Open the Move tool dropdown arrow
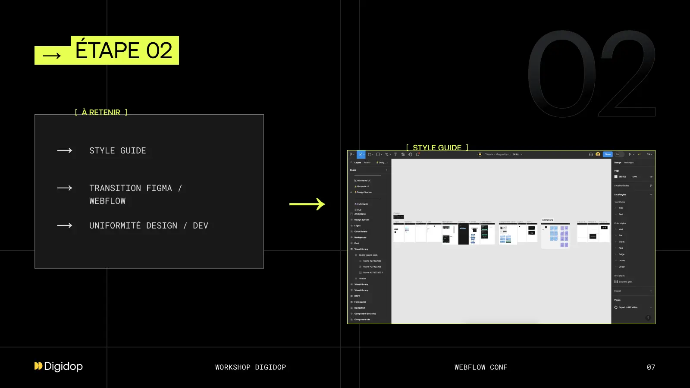The image size is (690, 388). click(x=364, y=154)
